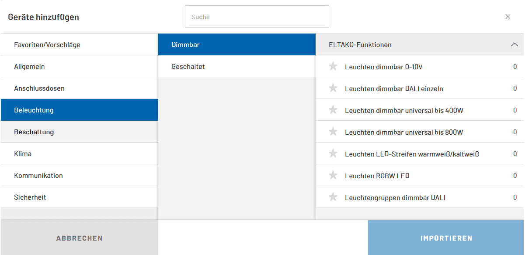
Task: Close the Geräte hinzufügen dialog
Action: [x=508, y=17]
